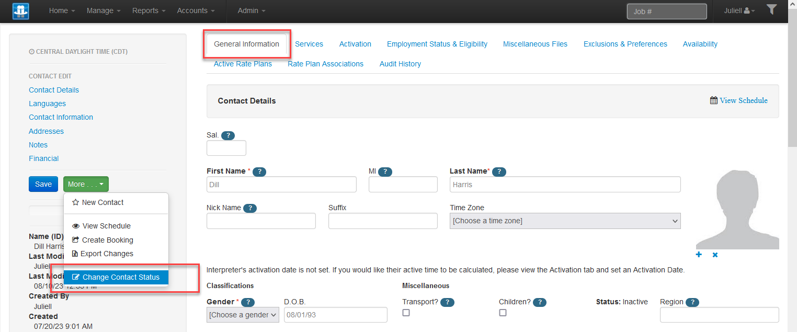The image size is (797, 332).
Task: Open the Time Zone dropdown
Action: pyautogui.click(x=565, y=221)
